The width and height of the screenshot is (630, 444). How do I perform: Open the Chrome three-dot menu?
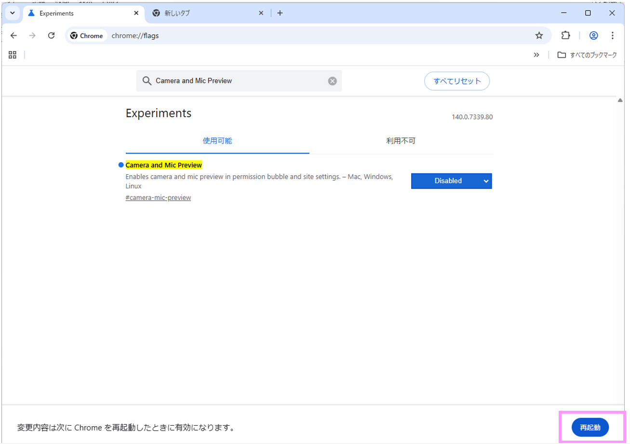(612, 35)
